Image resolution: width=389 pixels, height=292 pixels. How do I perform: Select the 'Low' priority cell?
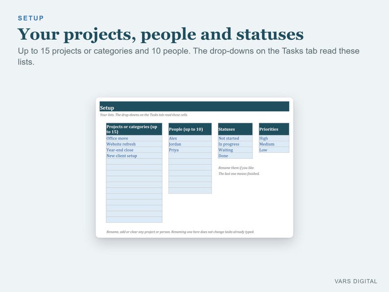(274, 150)
